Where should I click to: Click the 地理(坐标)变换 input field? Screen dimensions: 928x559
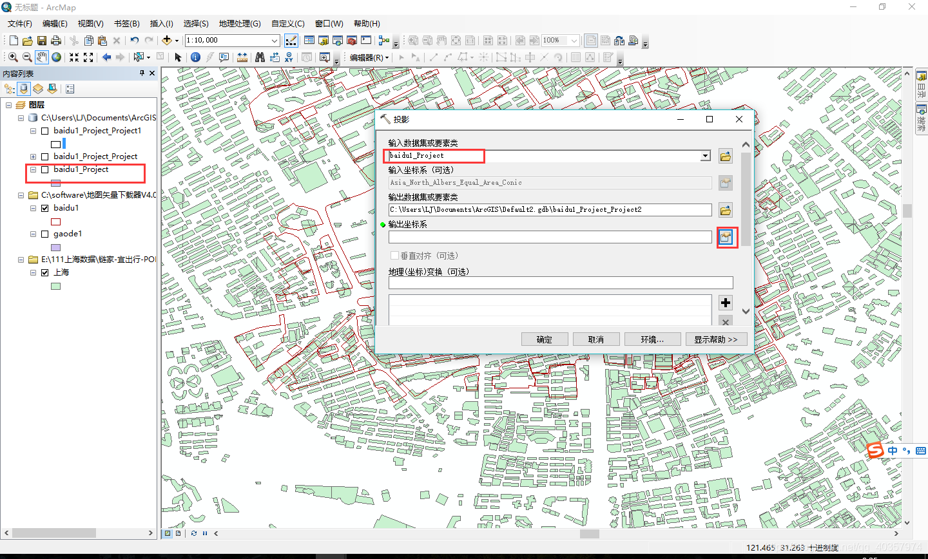tap(561, 283)
